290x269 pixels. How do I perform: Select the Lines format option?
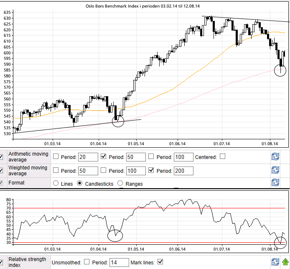point(56,183)
